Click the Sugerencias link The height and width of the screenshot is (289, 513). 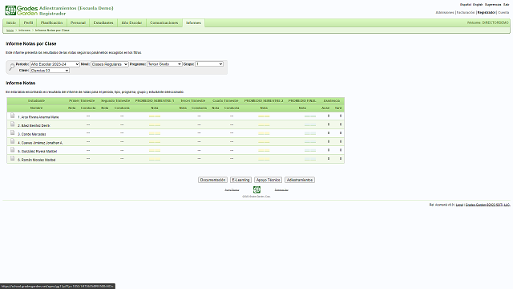click(x=493, y=5)
